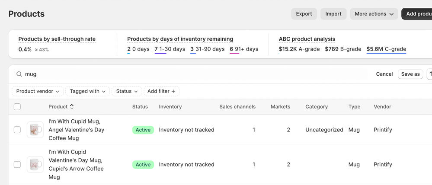Expand the Status filter
The width and height of the screenshot is (432, 185).
[x=127, y=91]
